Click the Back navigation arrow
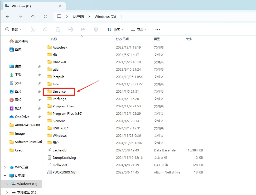This screenshot has height=195, width=256. point(8,17)
